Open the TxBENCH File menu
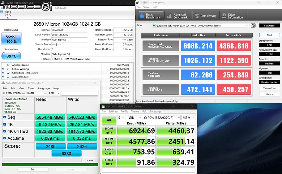 139,7
